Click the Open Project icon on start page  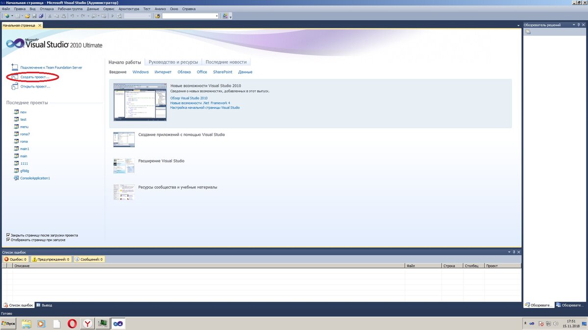tap(14, 86)
